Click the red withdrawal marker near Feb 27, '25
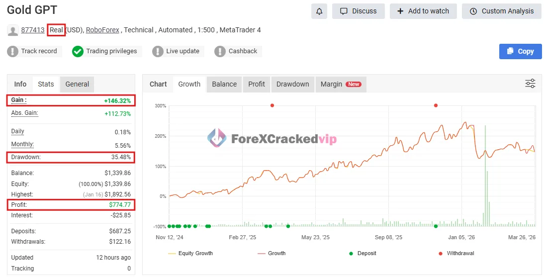The width and height of the screenshot is (544, 277). [272, 105]
